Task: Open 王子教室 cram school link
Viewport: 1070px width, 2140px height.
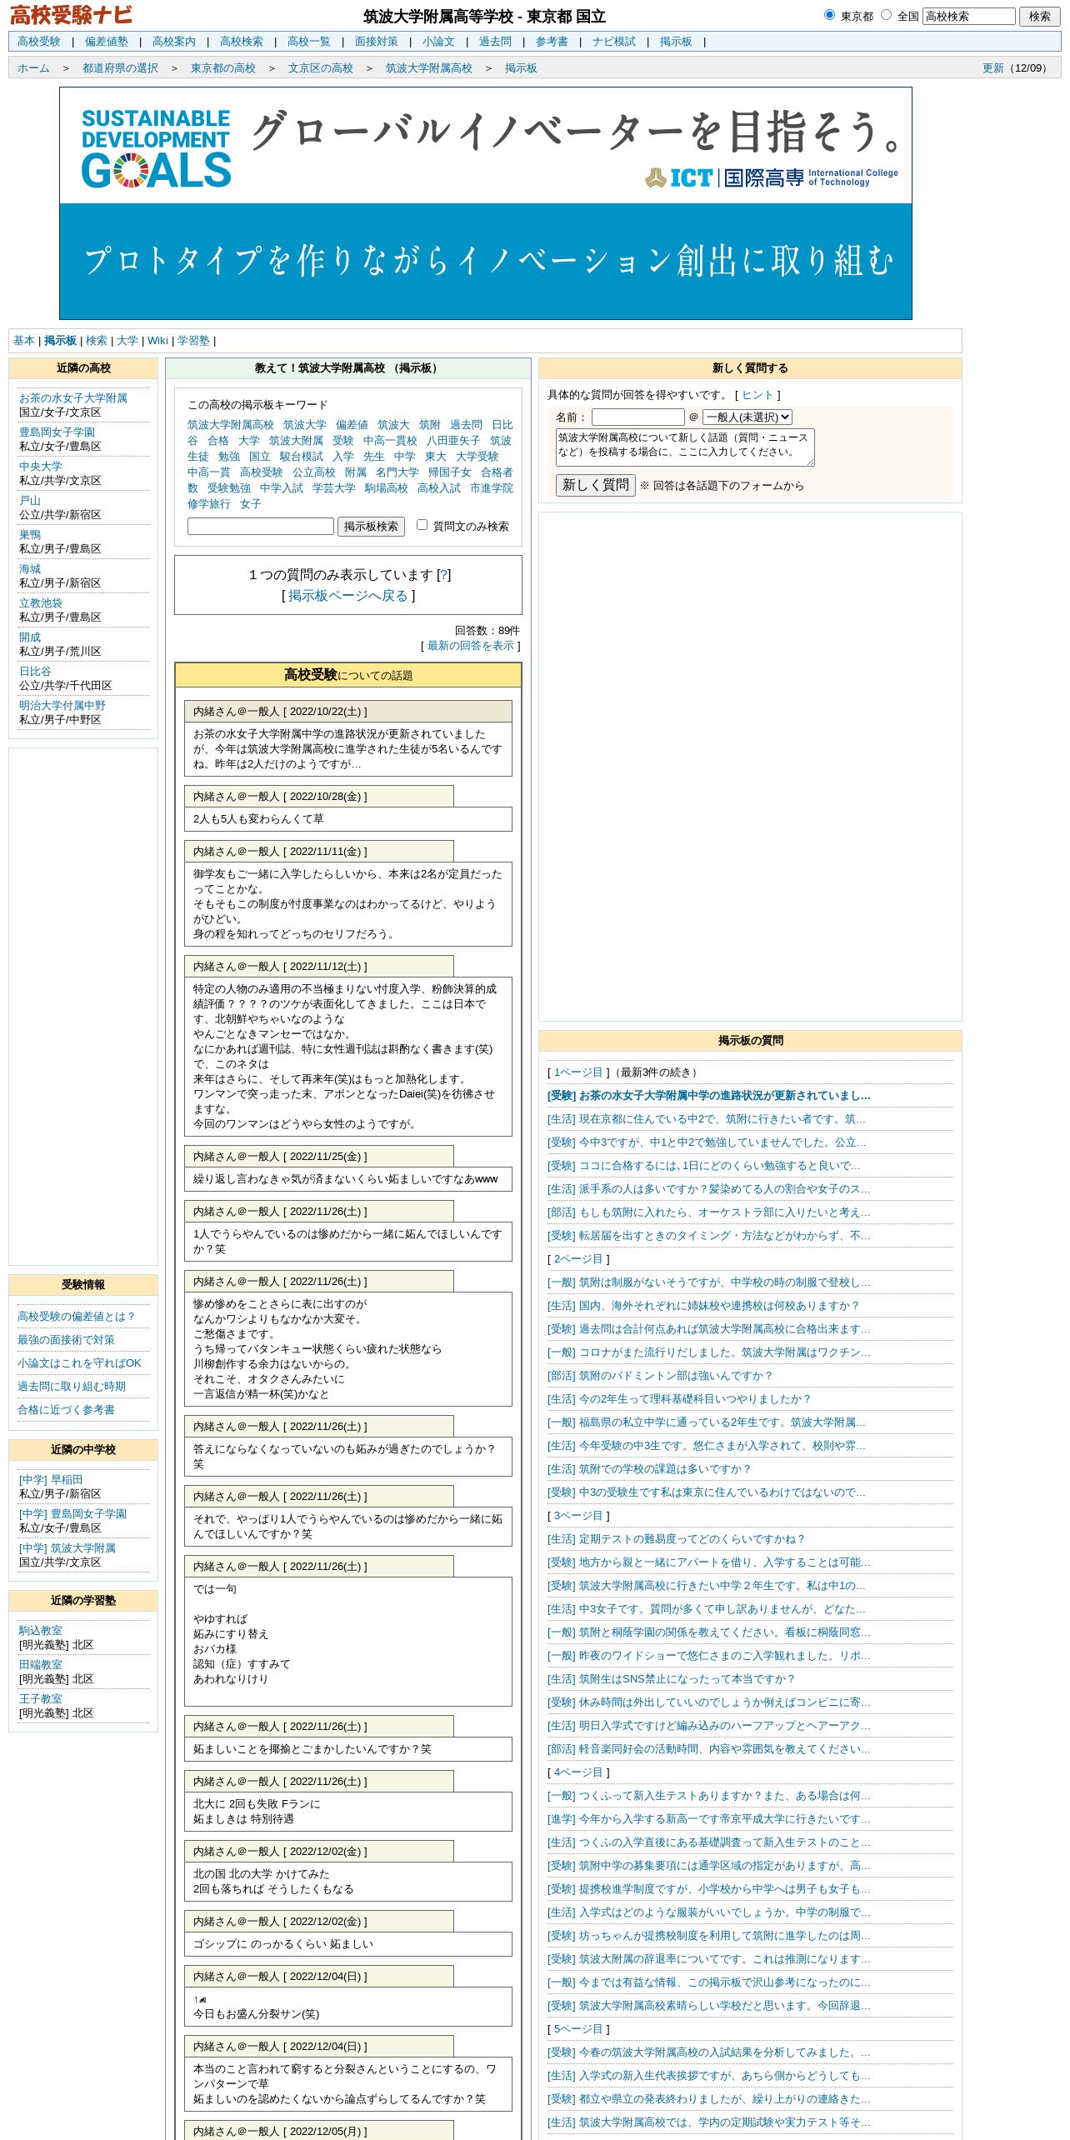Action: pos(41,1699)
